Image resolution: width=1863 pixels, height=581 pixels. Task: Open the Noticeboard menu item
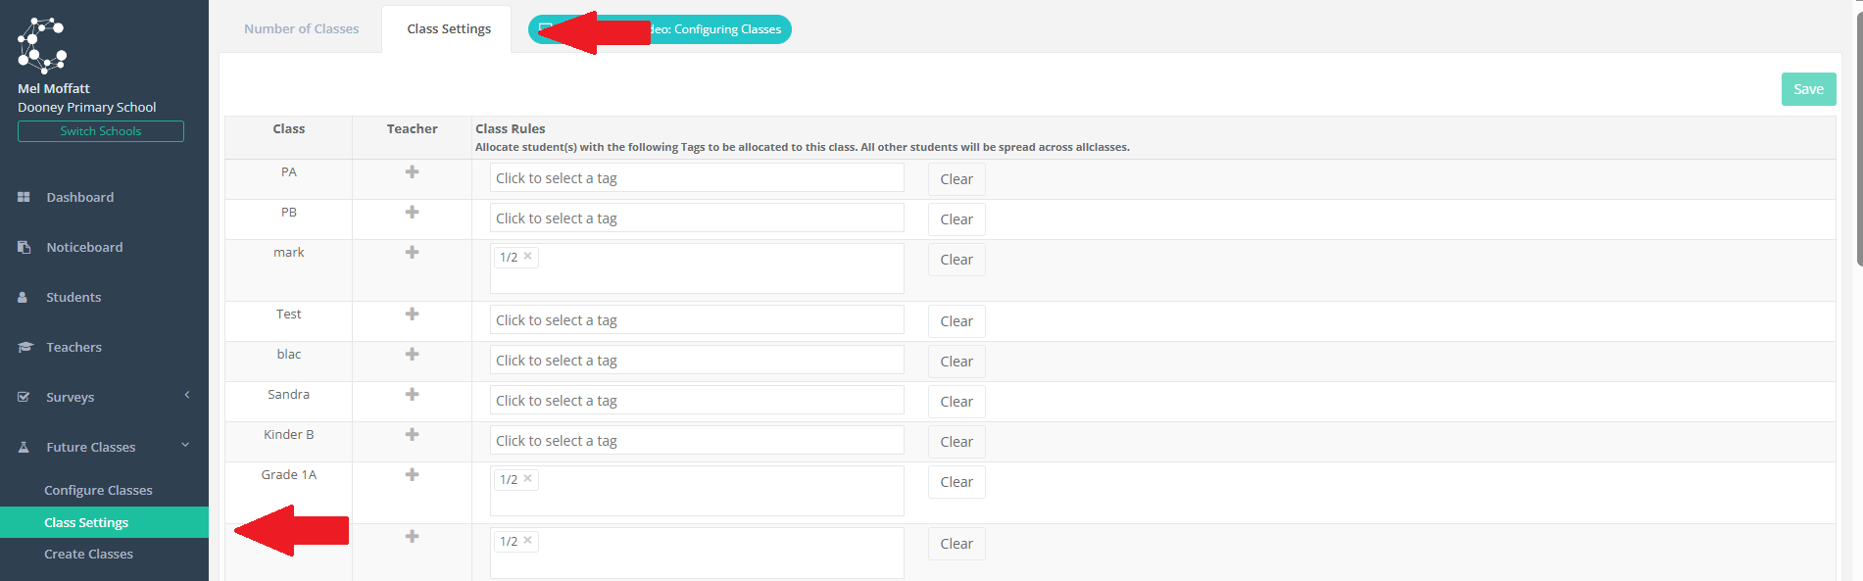(84, 247)
